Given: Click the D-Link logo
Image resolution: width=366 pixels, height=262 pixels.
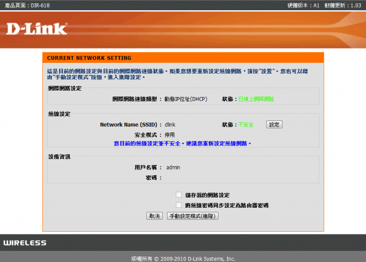Looking at the screenshot, I should [37, 29].
